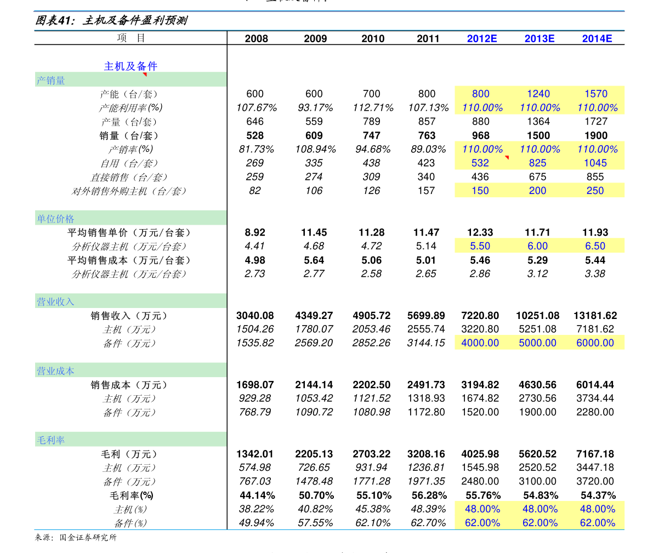This screenshot has height=553, width=653.
Task: Select the cell with value 825
Action: click(538, 163)
